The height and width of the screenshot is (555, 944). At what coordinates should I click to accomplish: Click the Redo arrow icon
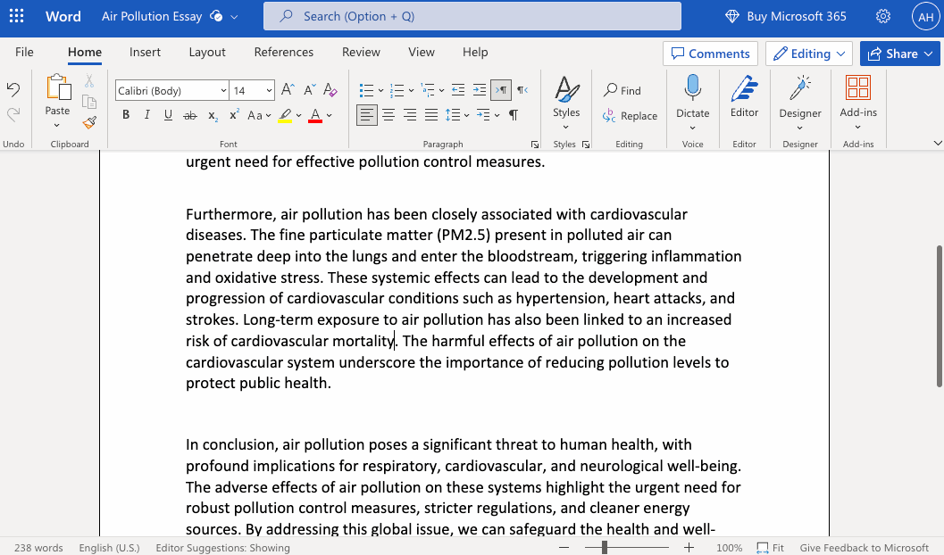(x=13, y=113)
